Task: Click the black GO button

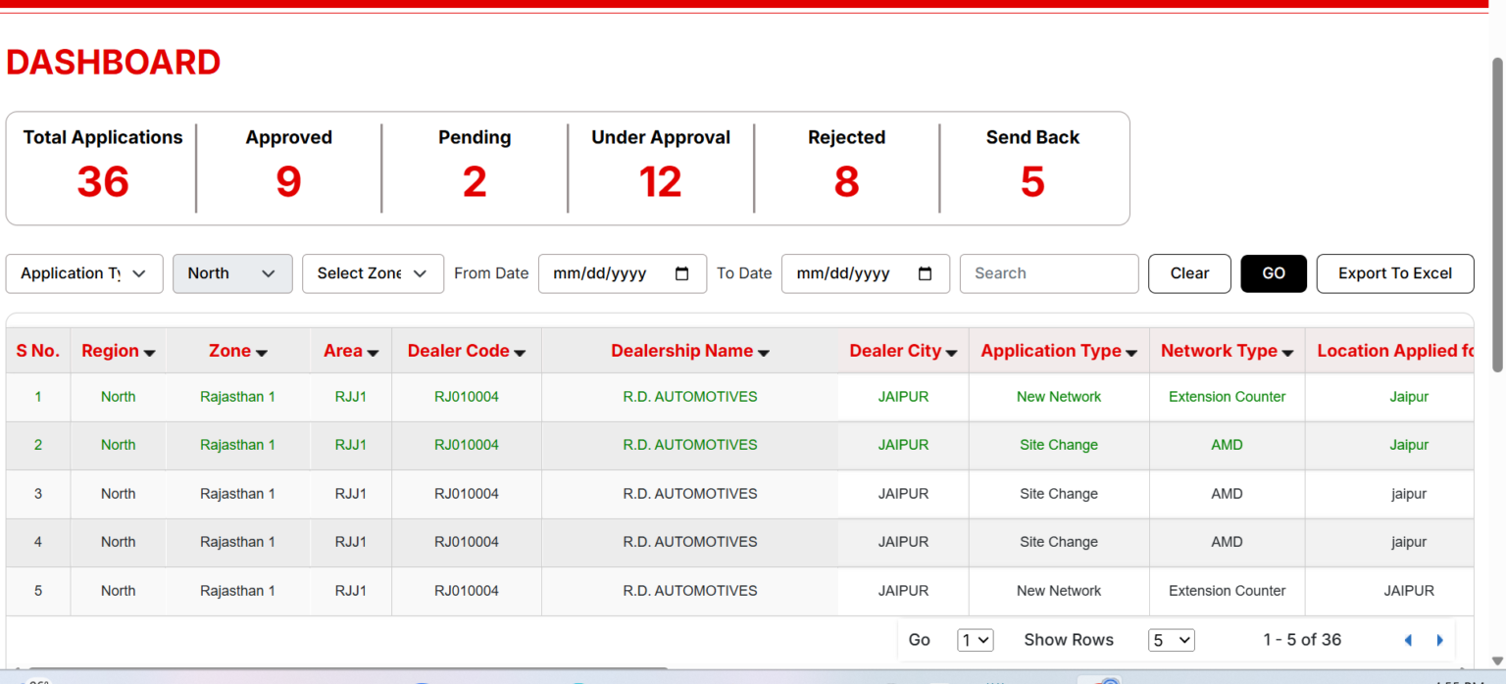Action: pos(1274,273)
